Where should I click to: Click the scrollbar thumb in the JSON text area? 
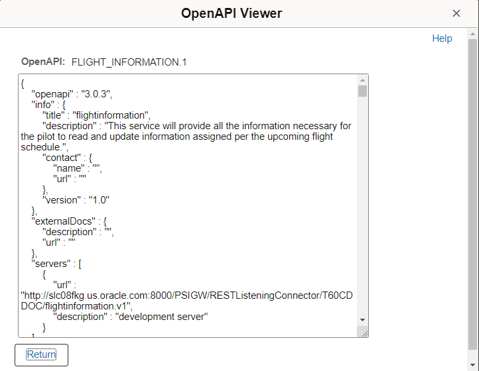[363, 91]
